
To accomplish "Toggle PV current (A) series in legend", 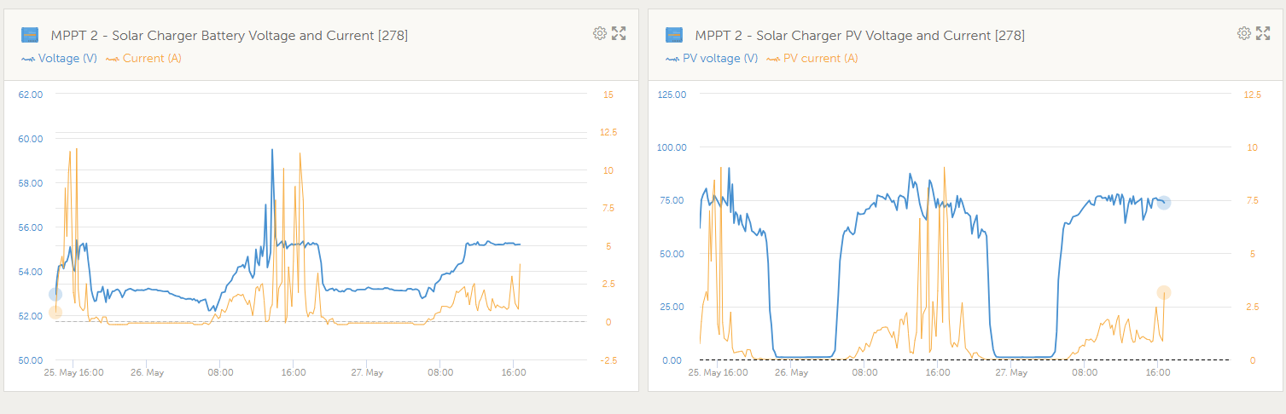I will tap(812, 59).
